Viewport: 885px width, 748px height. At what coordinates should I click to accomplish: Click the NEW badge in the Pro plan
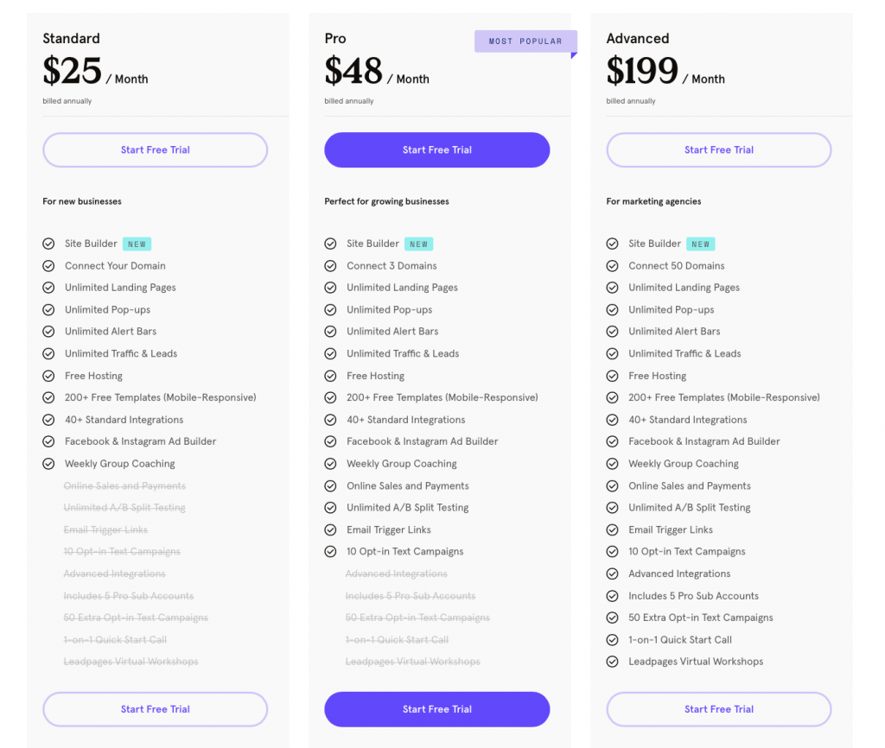click(418, 244)
